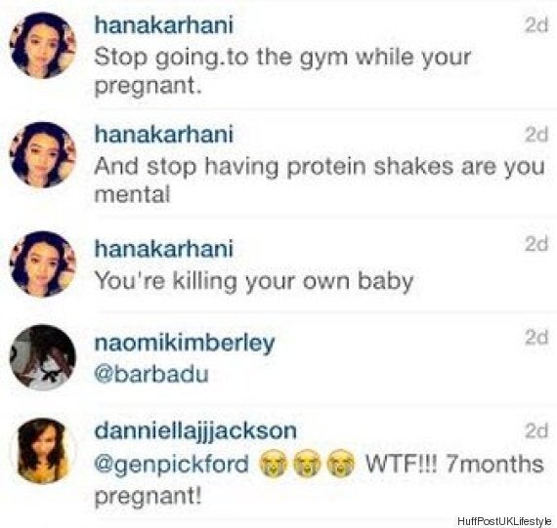
Task: Click the 2d timestamp on danniellajjjackson's comment
Action: point(536,430)
